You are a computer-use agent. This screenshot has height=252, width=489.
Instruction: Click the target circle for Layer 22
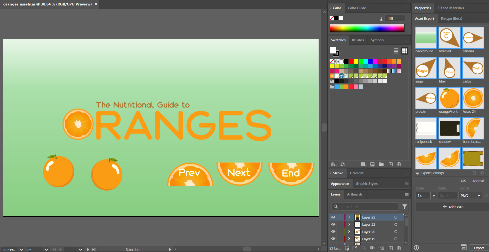tap(396, 225)
